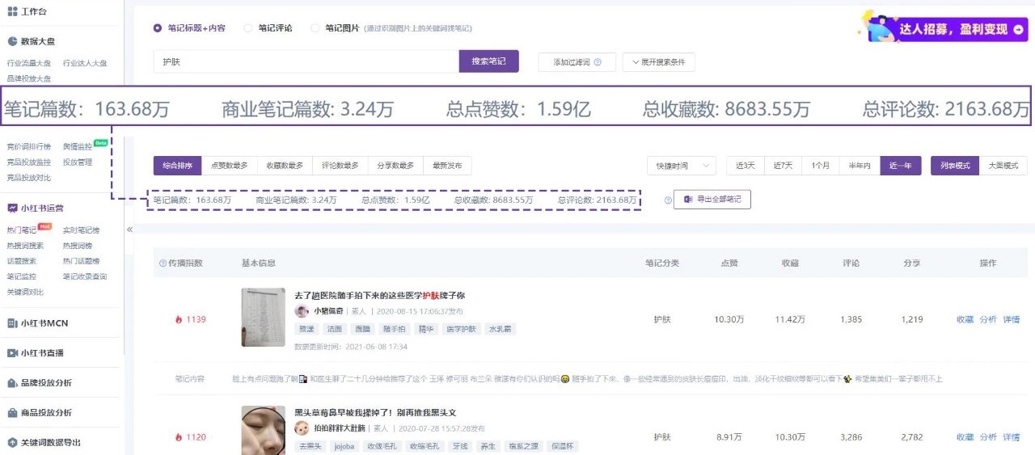Screen dimensions: 1035x455
Task: Click the help icon beside 导出全部笔记
Action: coord(668,200)
